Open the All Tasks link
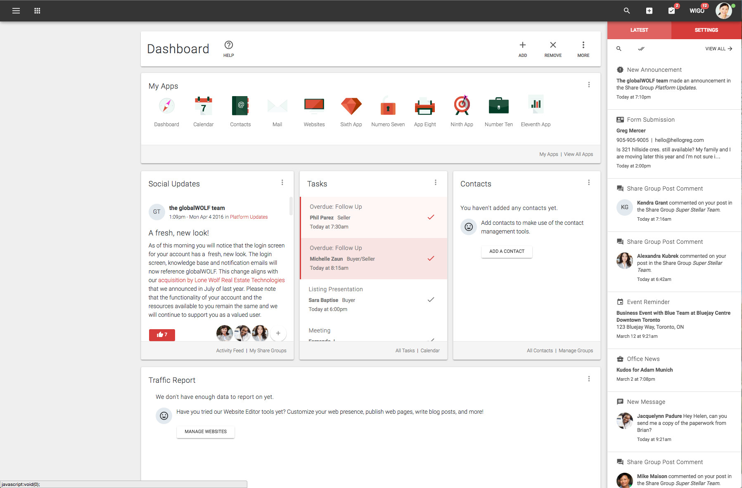 [405, 351]
